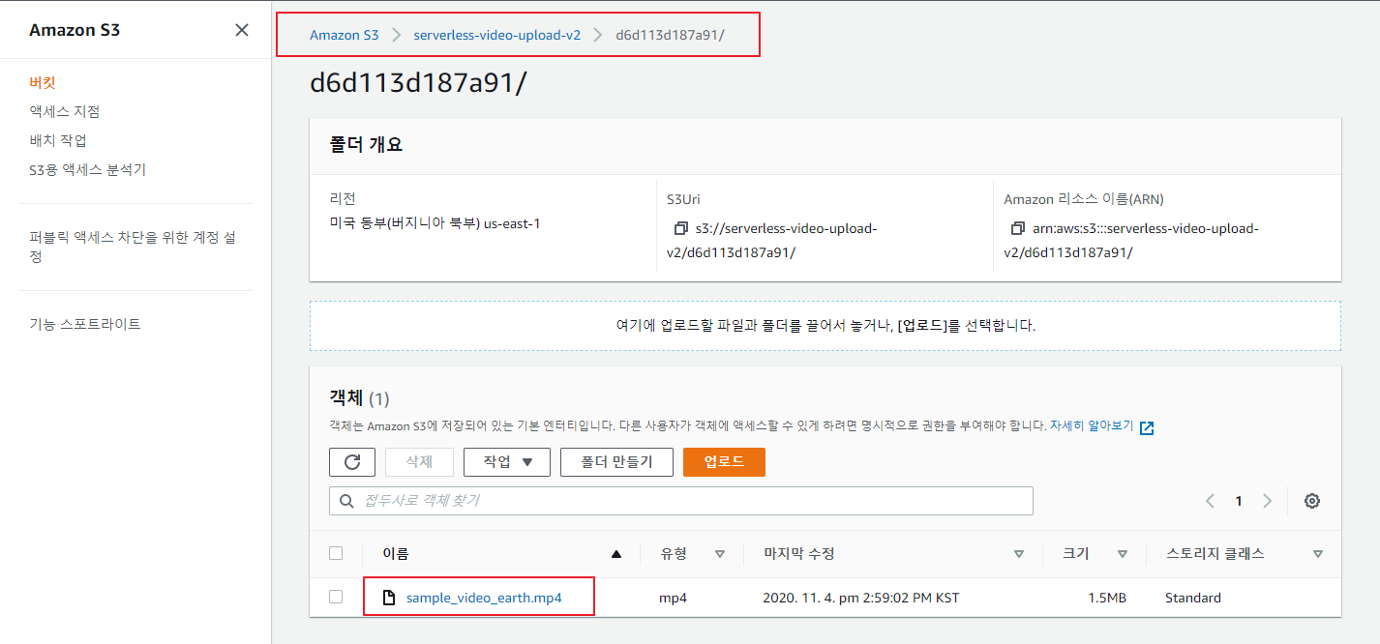Follow the 자세히 알아보기 link
Image resolution: width=1380 pixels, height=644 pixels.
click(1092, 426)
